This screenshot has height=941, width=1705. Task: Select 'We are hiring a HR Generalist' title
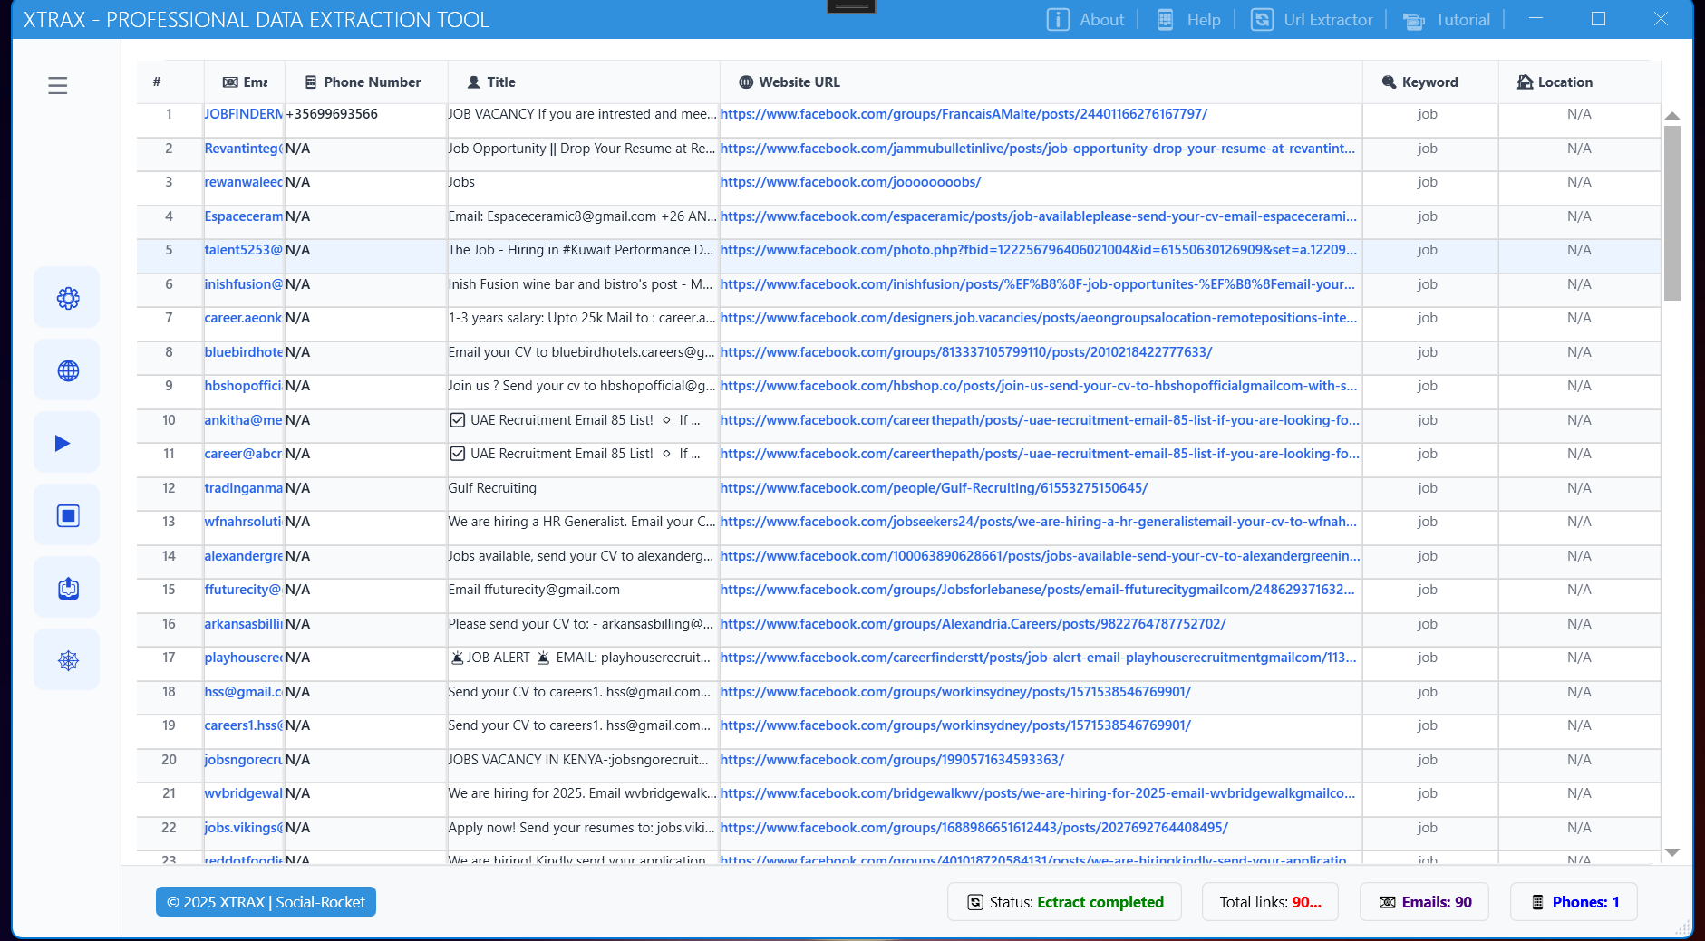[582, 522]
